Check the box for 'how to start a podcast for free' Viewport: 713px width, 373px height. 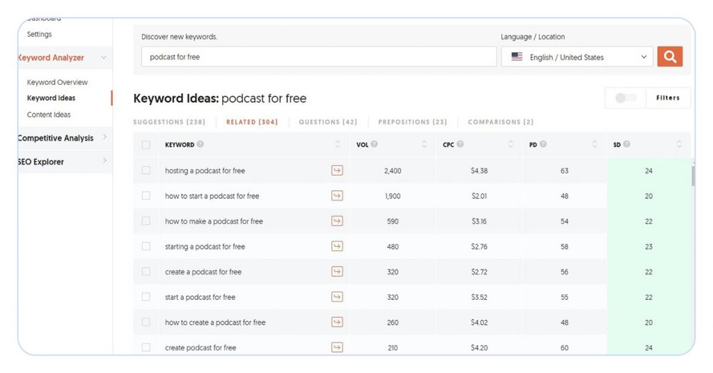[x=146, y=196]
